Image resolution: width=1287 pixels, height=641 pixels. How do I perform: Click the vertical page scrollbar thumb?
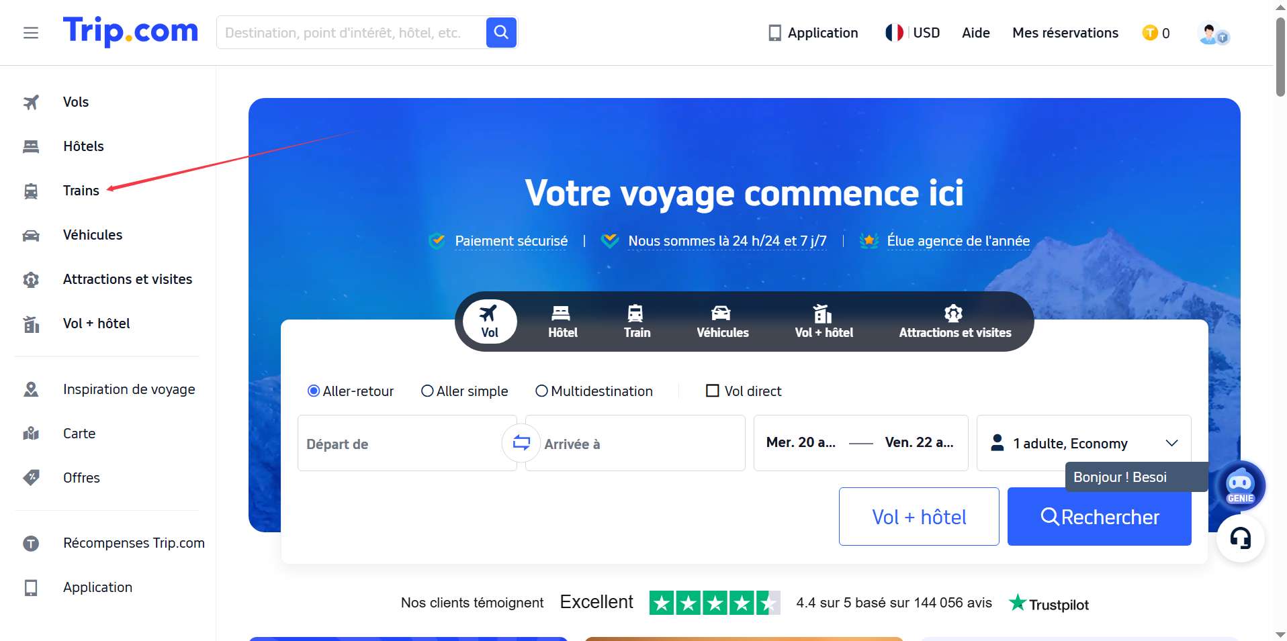tap(1280, 56)
